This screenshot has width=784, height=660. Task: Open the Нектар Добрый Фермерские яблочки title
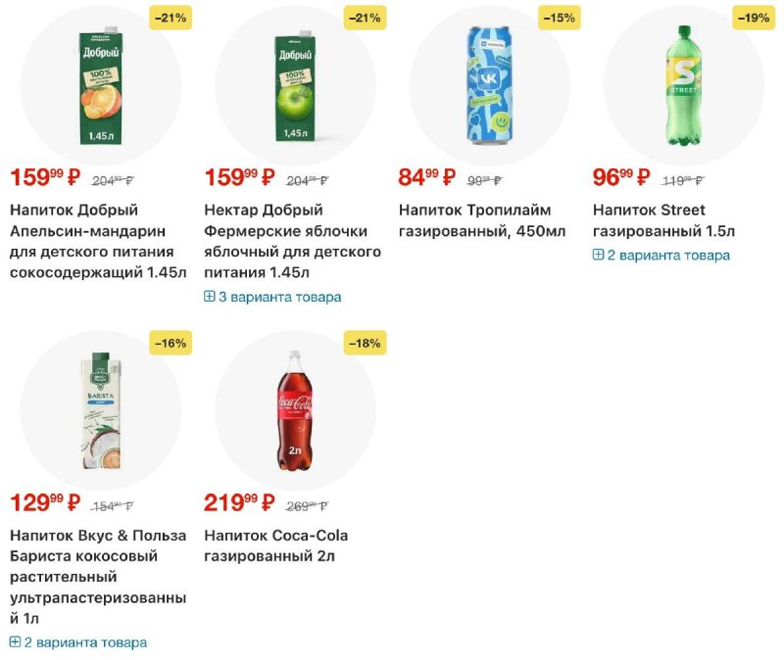coord(292,241)
